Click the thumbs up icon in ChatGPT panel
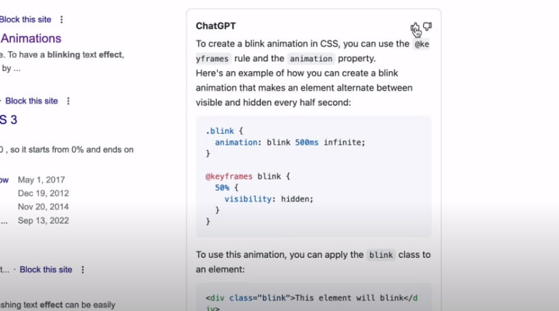The height and width of the screenshot is (311, 559). (x=415, y=27)
